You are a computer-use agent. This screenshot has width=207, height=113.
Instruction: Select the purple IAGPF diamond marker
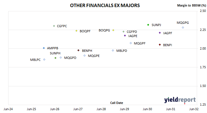click(x=160, y=33)
